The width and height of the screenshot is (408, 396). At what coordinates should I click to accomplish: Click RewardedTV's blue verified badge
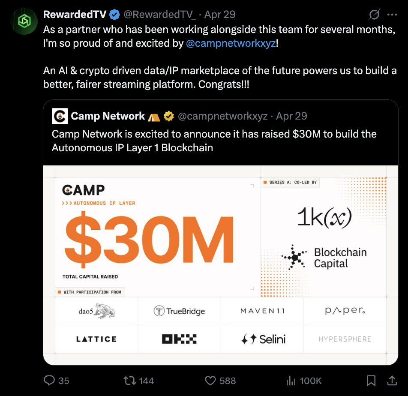(114, 15)
